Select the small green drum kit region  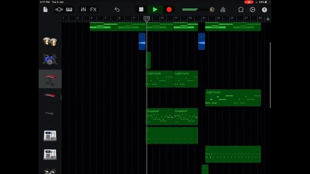pyautogui.click(x=149, y=60)
